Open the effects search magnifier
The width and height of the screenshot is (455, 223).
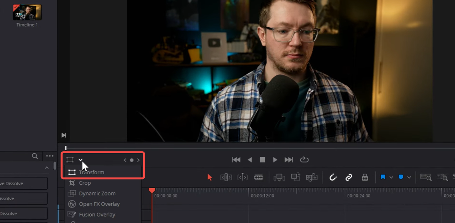[x=35, y=156]
